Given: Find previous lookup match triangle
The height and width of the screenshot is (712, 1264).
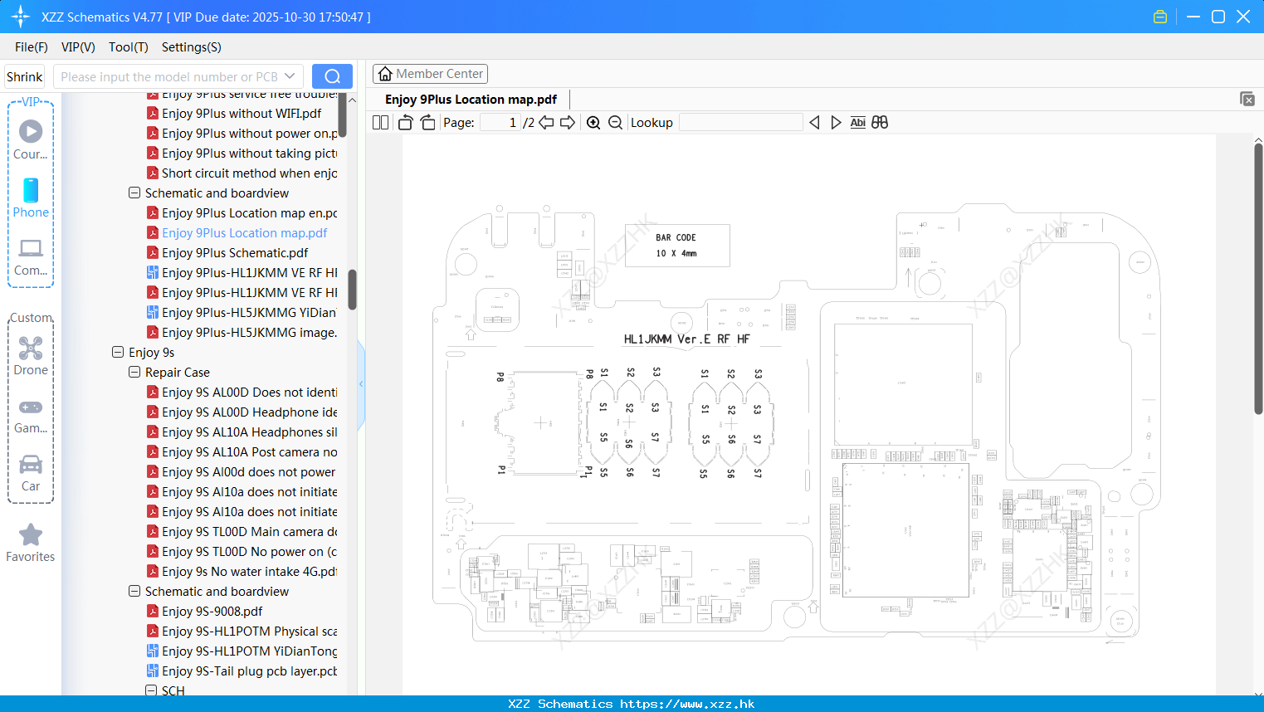Looking at the screenshot, I should (x=814, y=122).
